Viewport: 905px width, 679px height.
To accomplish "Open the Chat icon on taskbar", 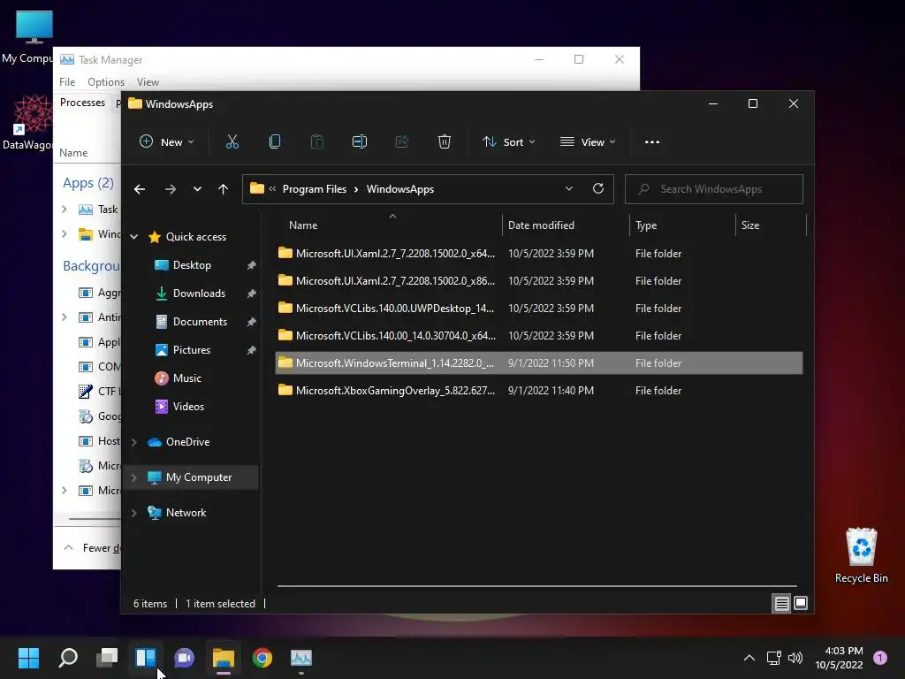I will [184, 658].
